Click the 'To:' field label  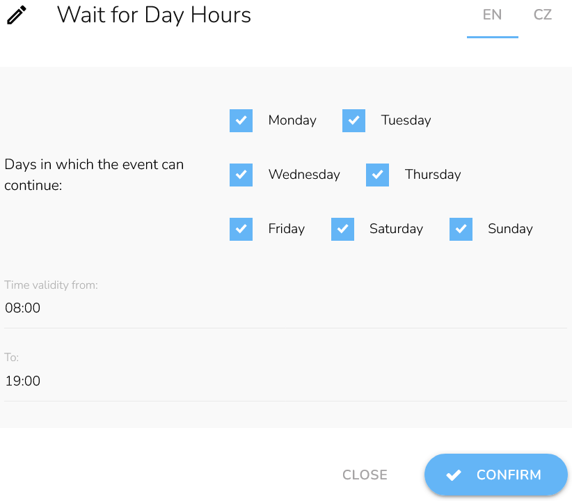pyautogui.click(x=12, y=357)
